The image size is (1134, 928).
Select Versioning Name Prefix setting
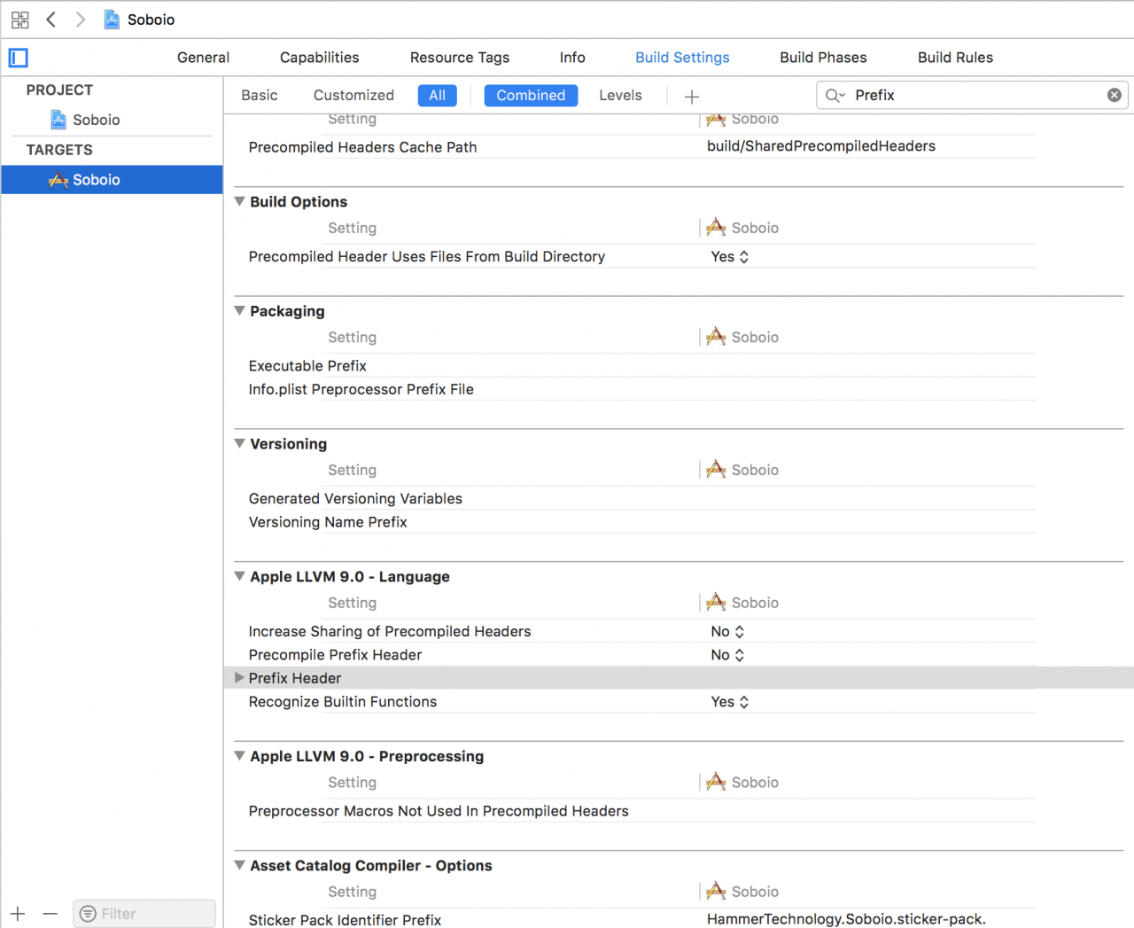pos(328,522)
